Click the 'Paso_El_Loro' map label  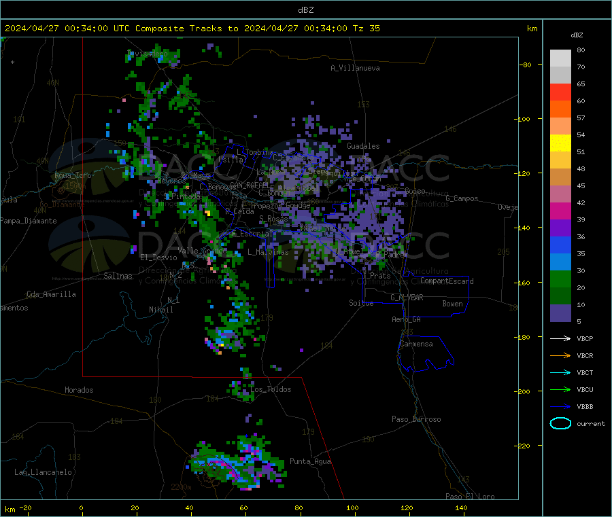[471, 497]
